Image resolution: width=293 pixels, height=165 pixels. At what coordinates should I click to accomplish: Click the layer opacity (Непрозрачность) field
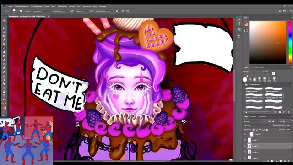288,126
